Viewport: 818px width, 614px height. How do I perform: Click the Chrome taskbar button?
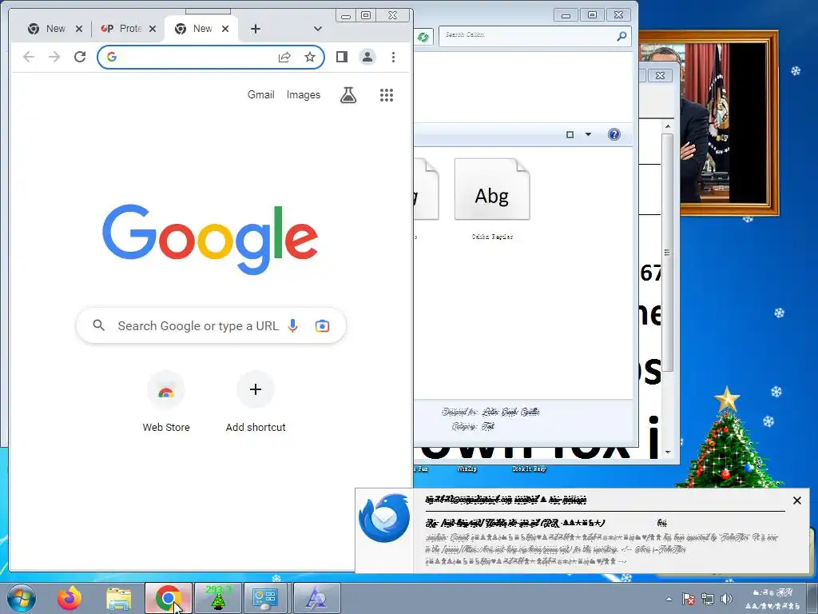click(x=168, y=598)
